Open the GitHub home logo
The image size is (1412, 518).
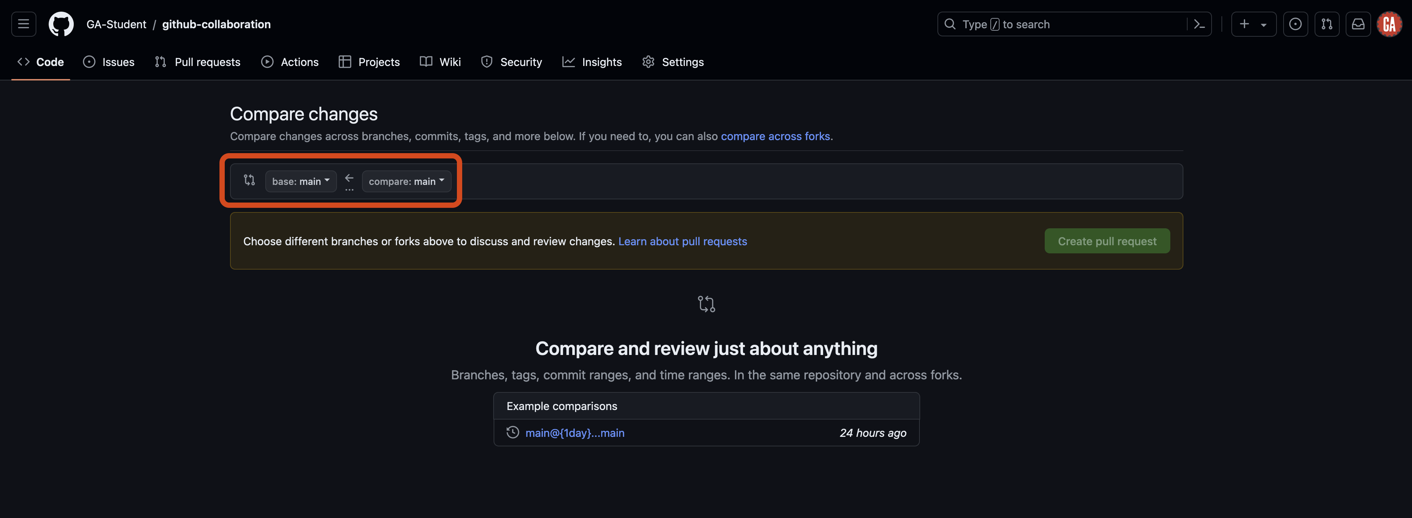pyautogui.click(x=61, y=24)
